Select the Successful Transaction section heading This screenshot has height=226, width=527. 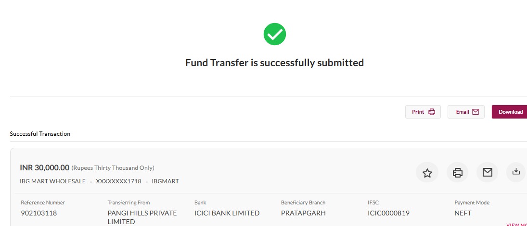40,134
